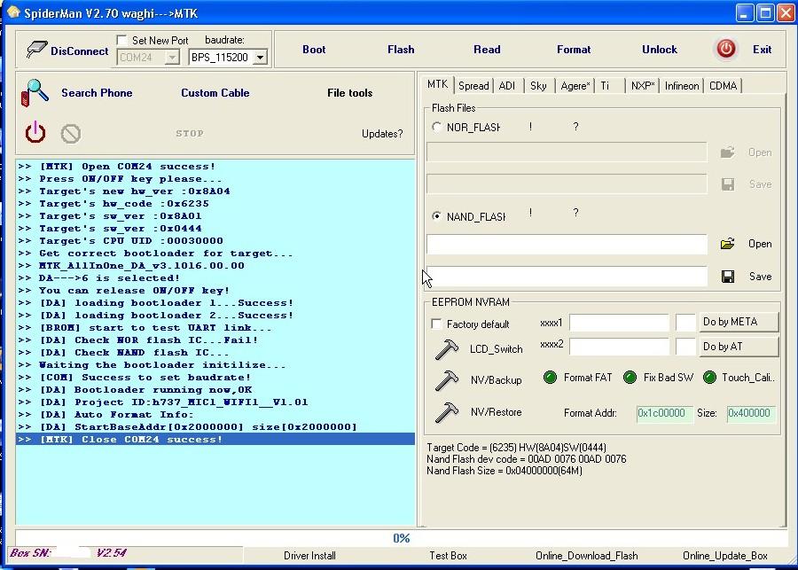
Task: Switch to the Spread tab
Action: pos(473,85)
